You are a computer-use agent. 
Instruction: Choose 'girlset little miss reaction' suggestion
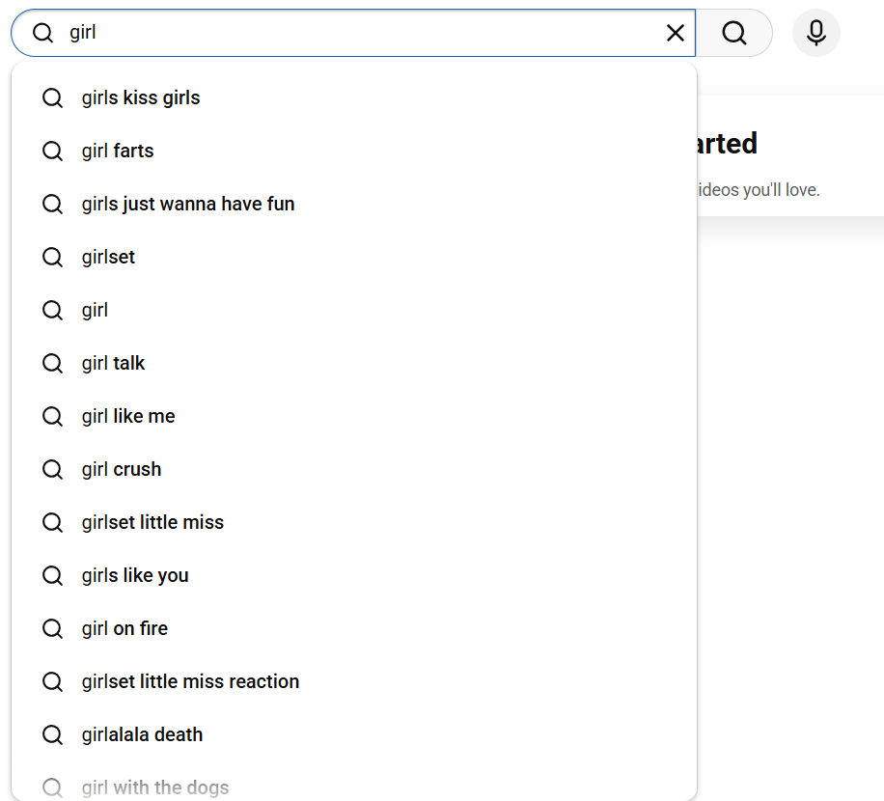coord(190,682)
